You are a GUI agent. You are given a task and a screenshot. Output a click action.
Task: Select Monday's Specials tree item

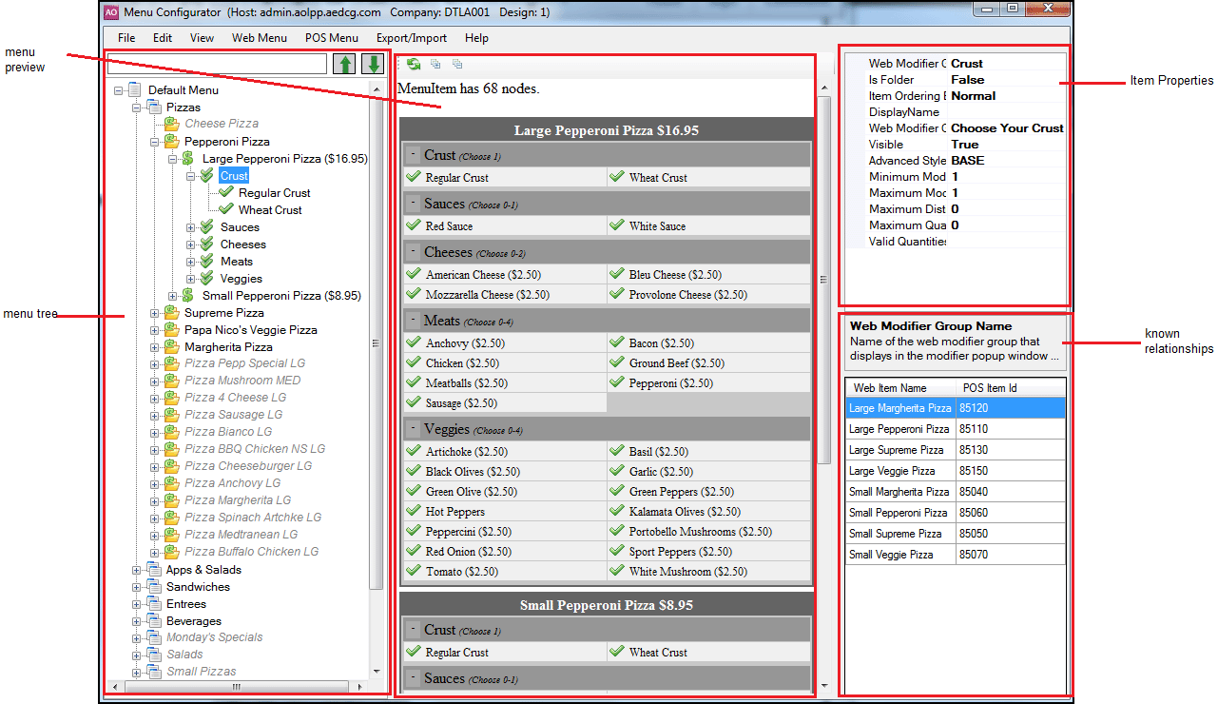[x=214, y=637]
